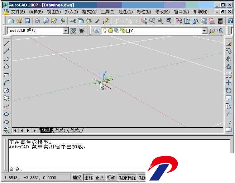Toggle 正交 ortho mode

pos(100,178)
